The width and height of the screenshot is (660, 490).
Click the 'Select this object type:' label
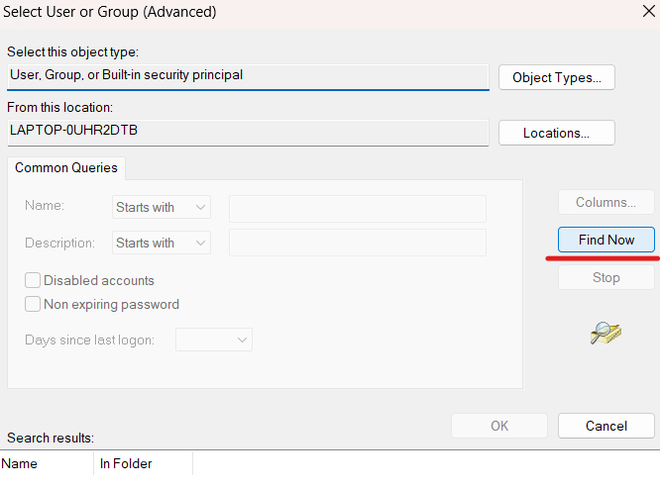[x=72, y=51]
